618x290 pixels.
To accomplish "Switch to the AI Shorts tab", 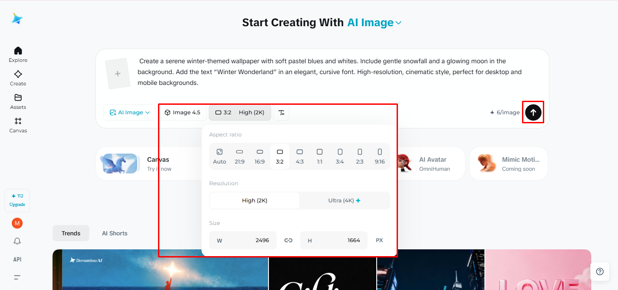I will point(115,233).
